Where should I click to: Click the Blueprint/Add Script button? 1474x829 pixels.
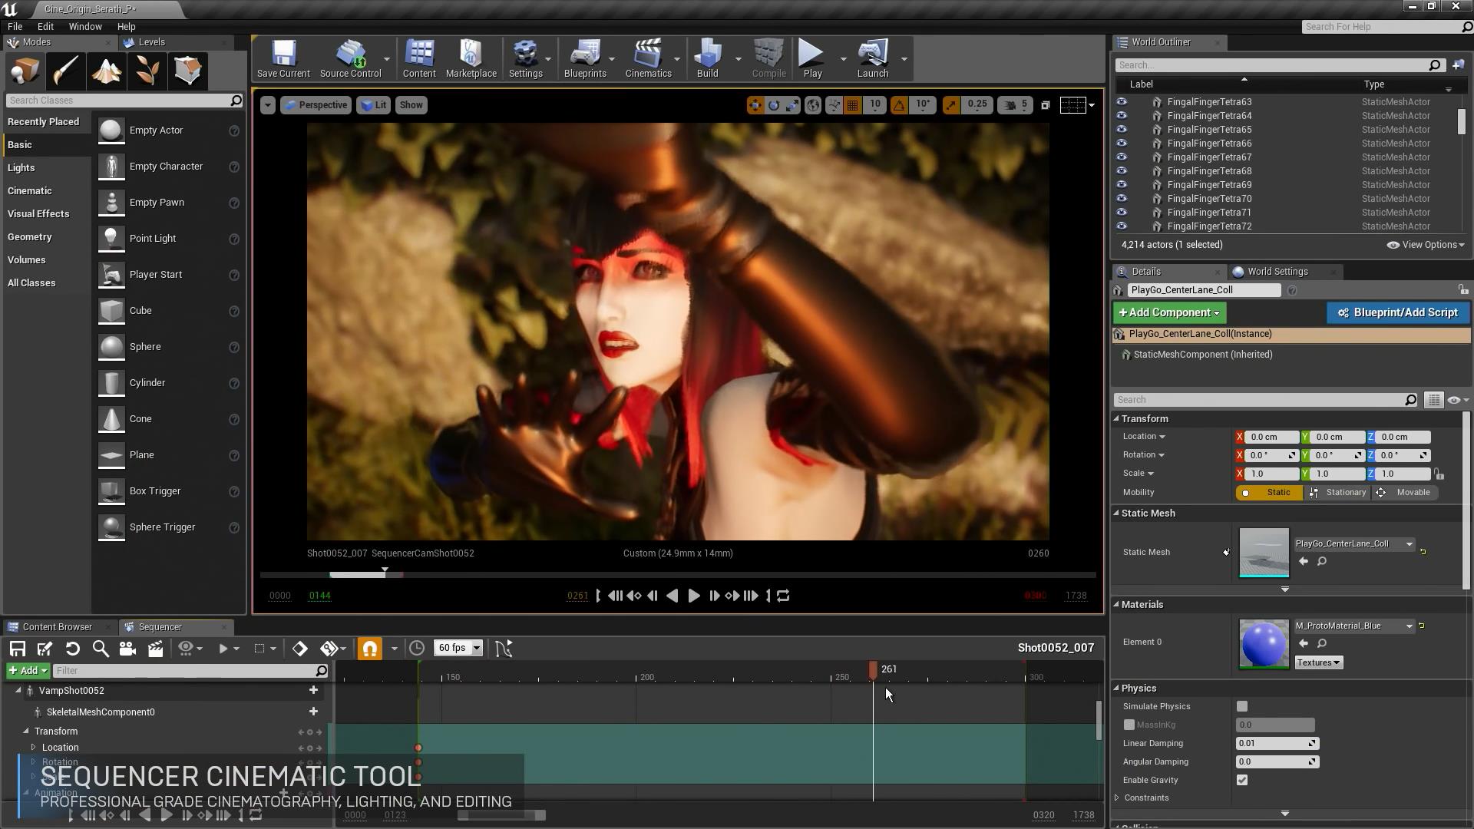point(1397,312)
